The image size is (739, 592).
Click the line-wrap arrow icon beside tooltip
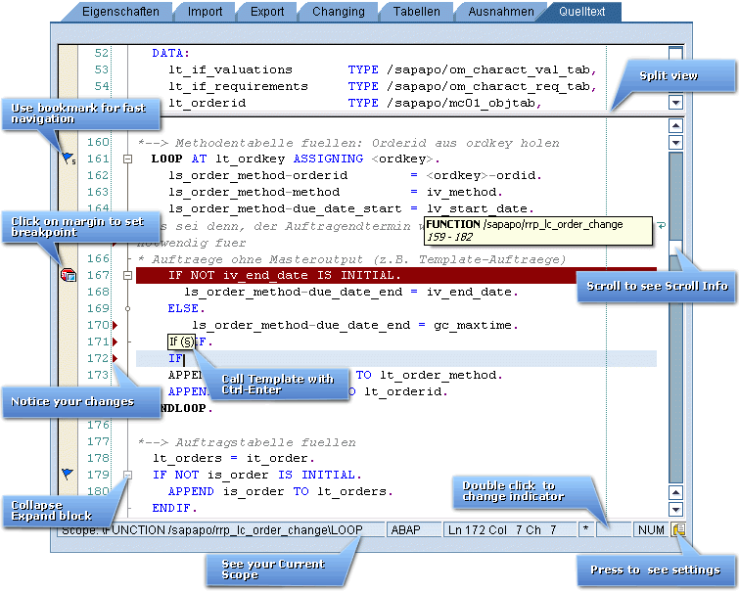[662, 226]
